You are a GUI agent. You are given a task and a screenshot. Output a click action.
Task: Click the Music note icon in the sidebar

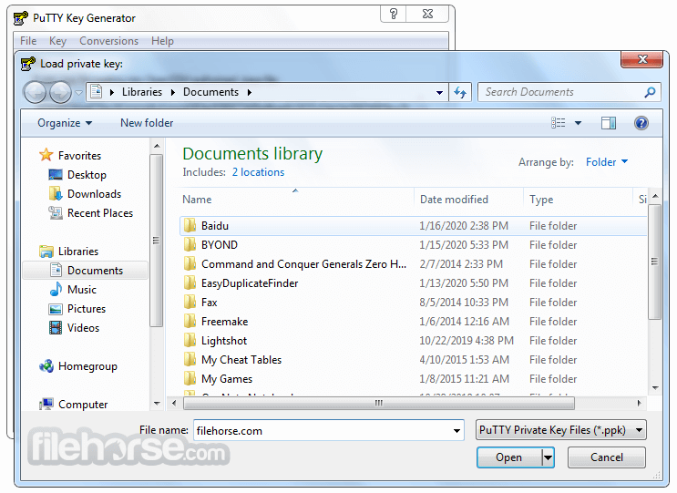[x=56, y=289]
